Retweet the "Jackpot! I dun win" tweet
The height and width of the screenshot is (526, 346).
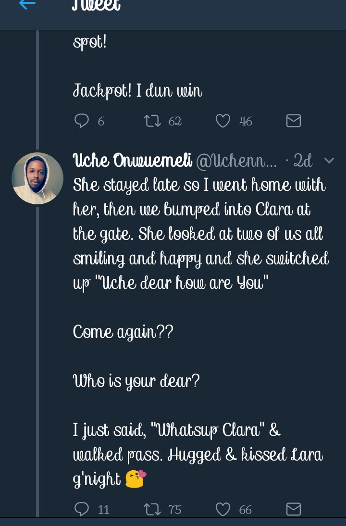tap(153, 121)
